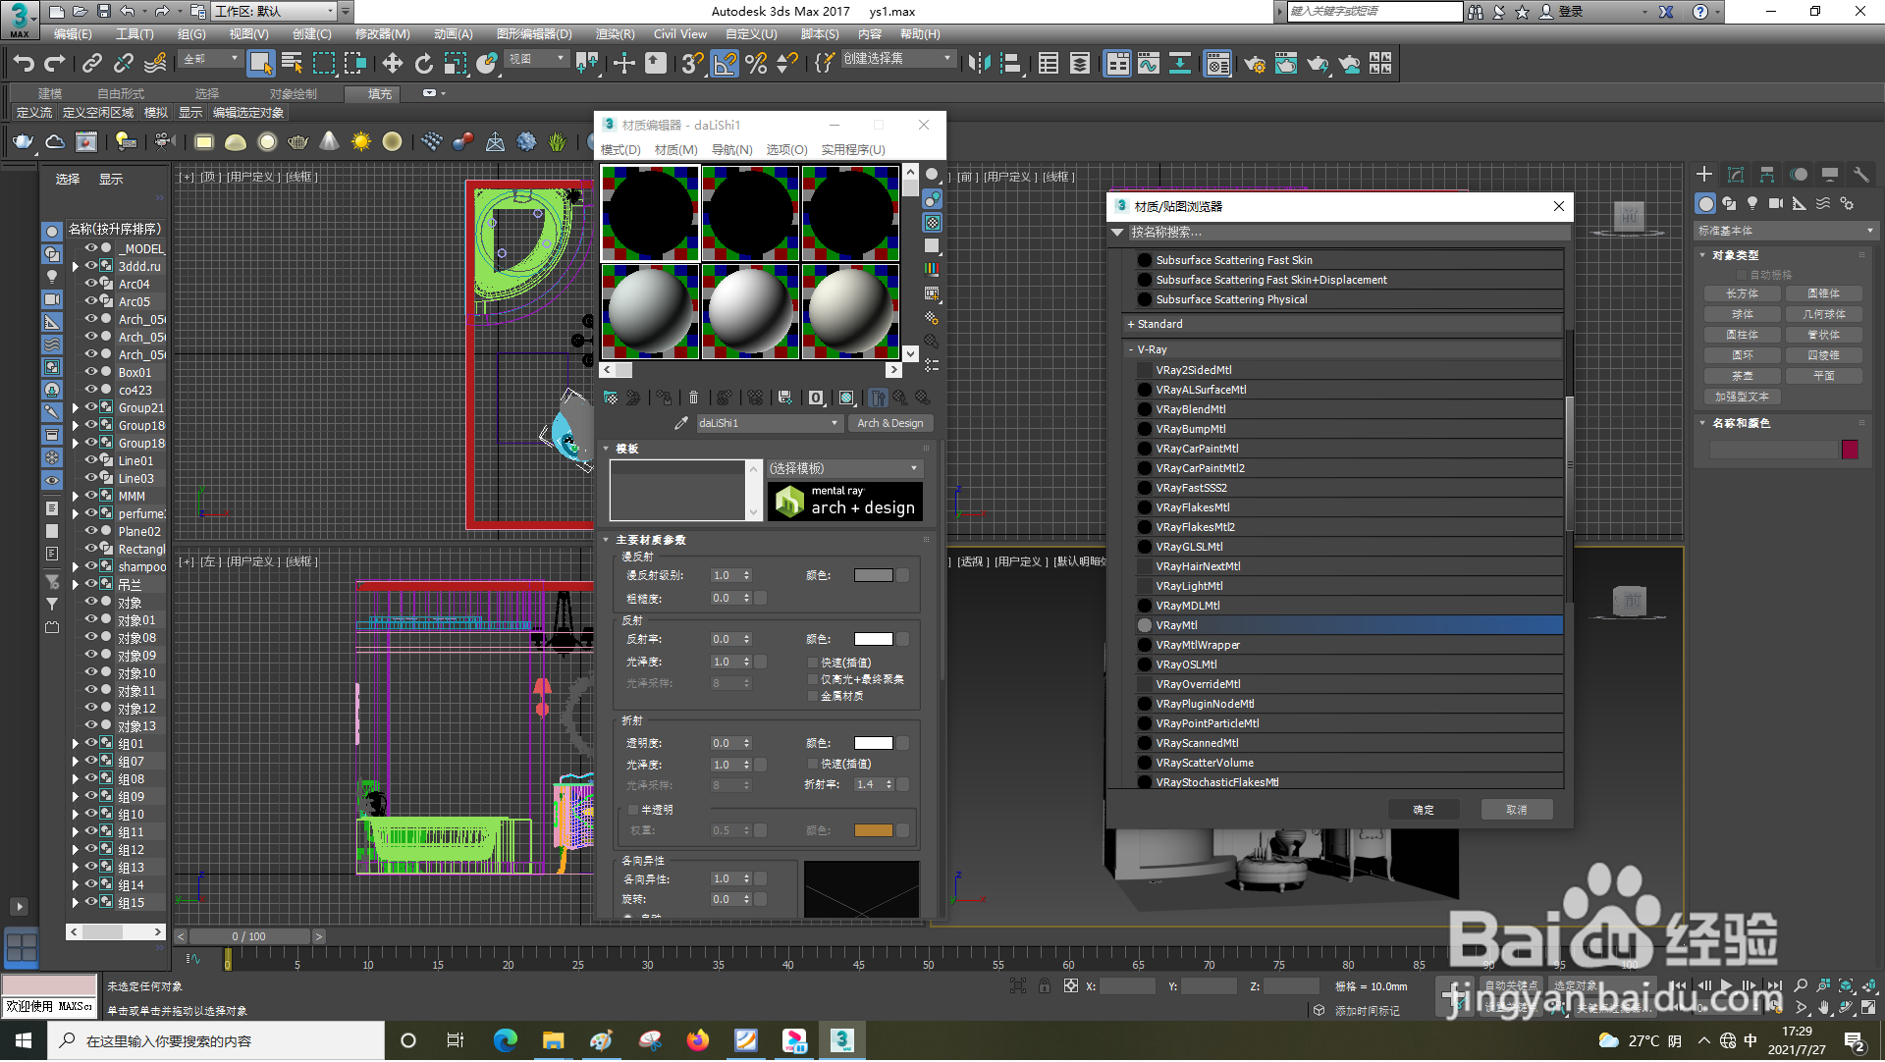
Task: Click 取消 in material browser
Action: (1517, 810)
